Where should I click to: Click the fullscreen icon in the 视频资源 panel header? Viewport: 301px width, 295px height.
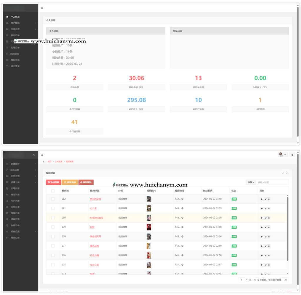287,173
